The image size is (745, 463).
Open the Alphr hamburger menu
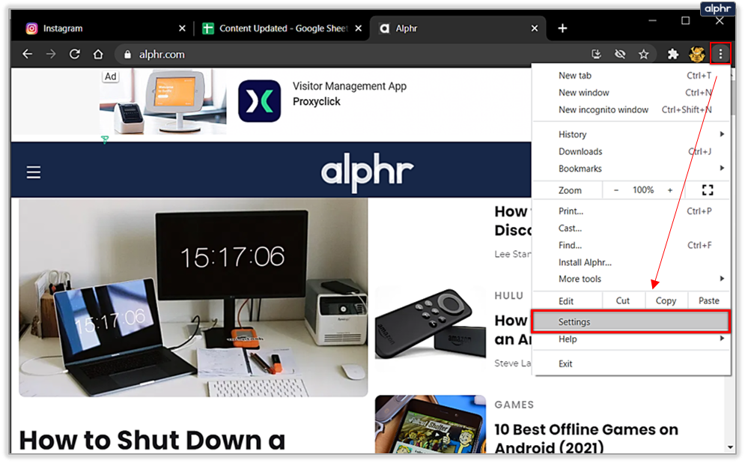click(x=33, y=172)
